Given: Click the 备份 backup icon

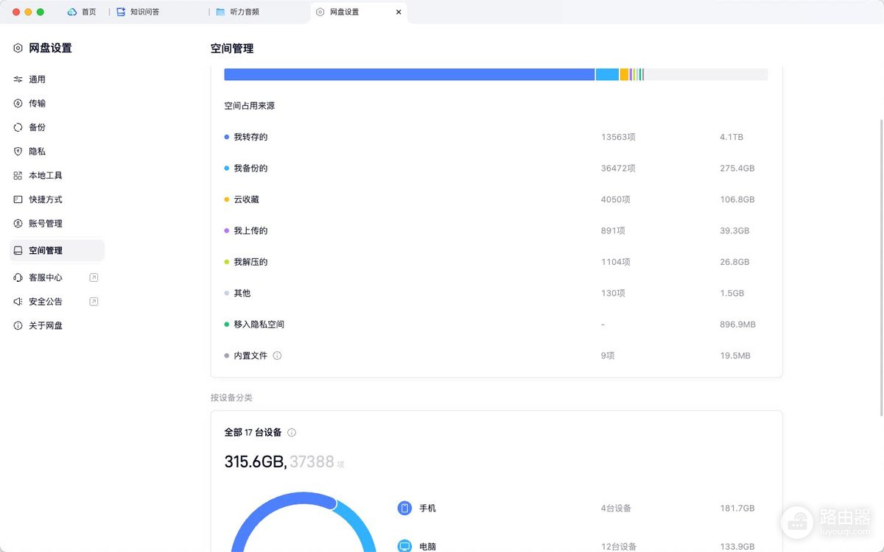Looking at the screenshot, I should click(x=18, y=127).
